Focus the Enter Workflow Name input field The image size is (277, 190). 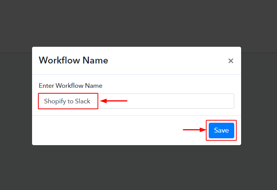(136, 101)
